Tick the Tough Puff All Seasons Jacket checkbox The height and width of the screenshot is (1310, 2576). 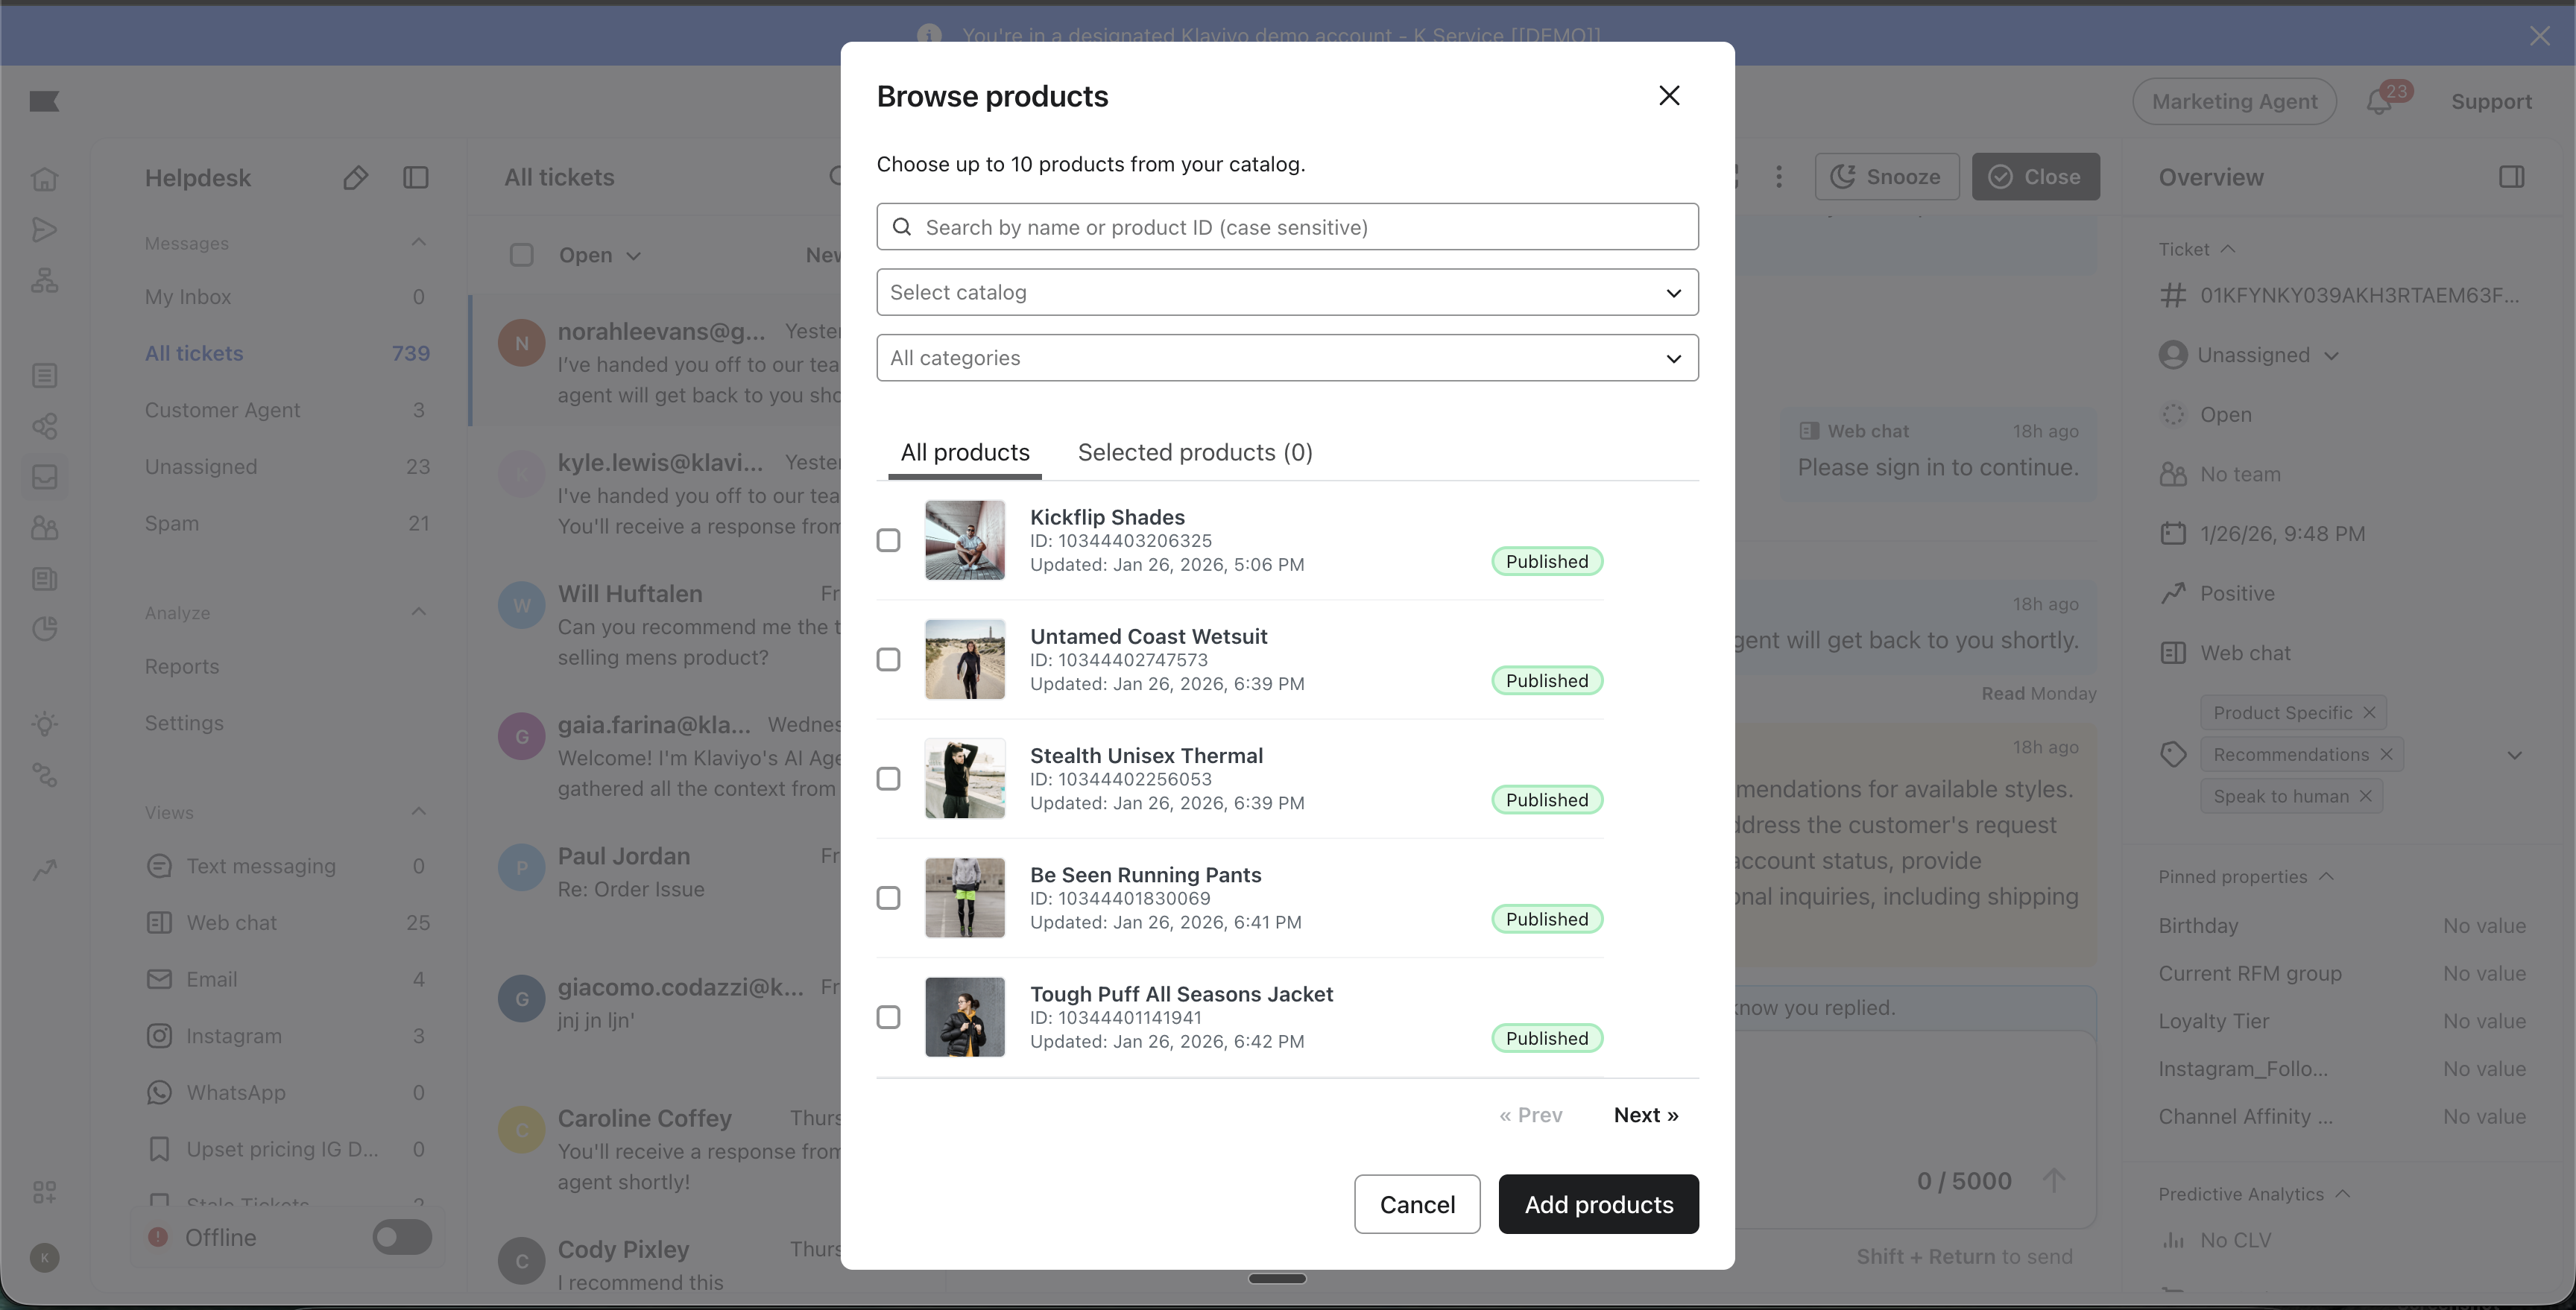[888, 1017]
